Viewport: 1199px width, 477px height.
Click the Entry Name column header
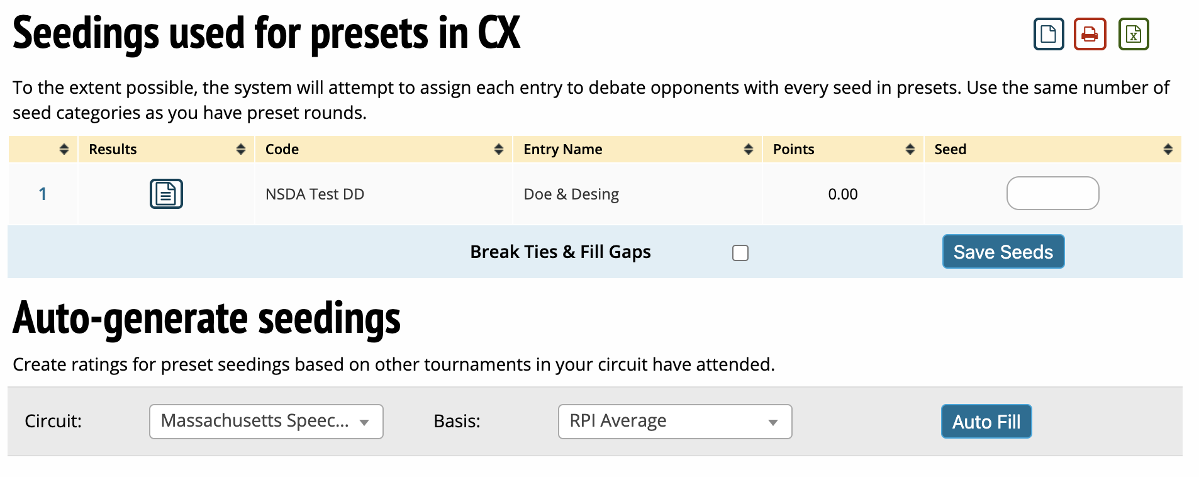click(563, 149)
